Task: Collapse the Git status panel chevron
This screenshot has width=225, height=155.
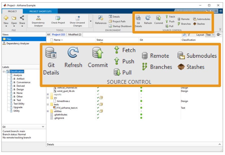Action: click(x=42, y=126)
